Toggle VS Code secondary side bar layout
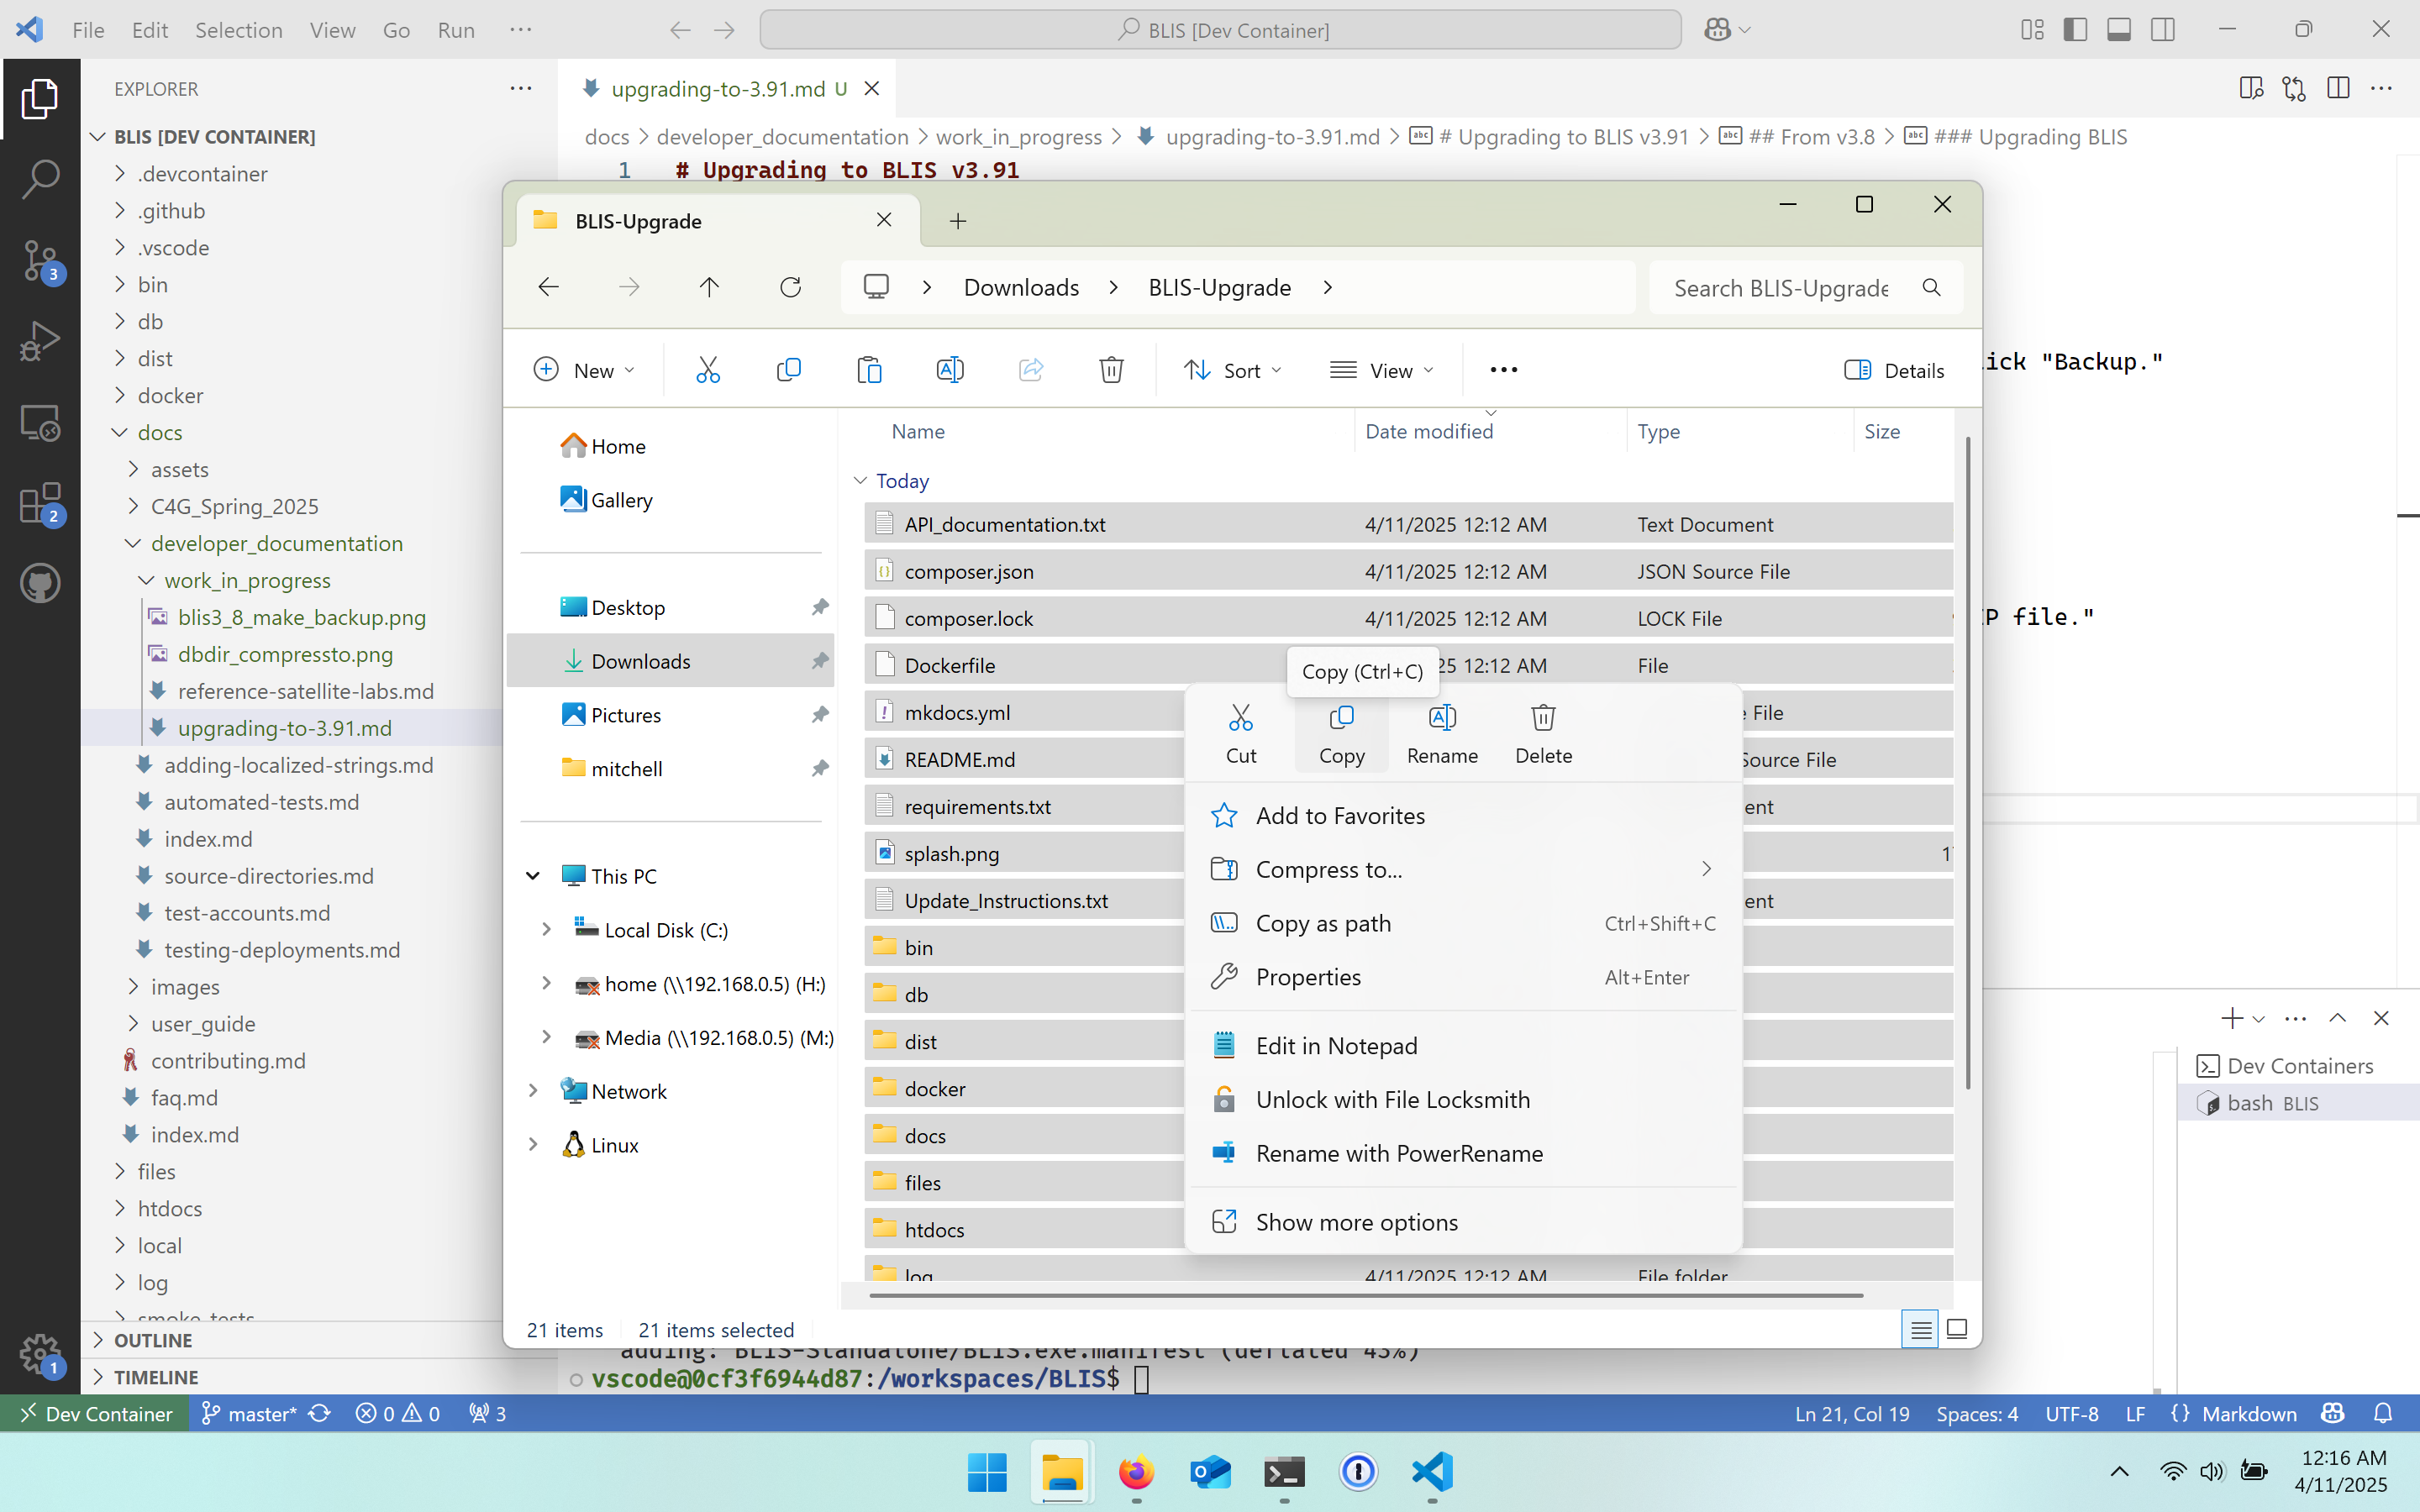Viewport: 2420px width, 1512px height. pos(2163,30)
